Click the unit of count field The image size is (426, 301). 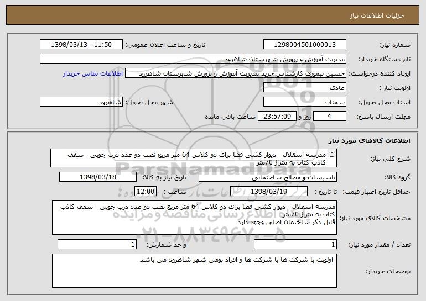point(97,244)
